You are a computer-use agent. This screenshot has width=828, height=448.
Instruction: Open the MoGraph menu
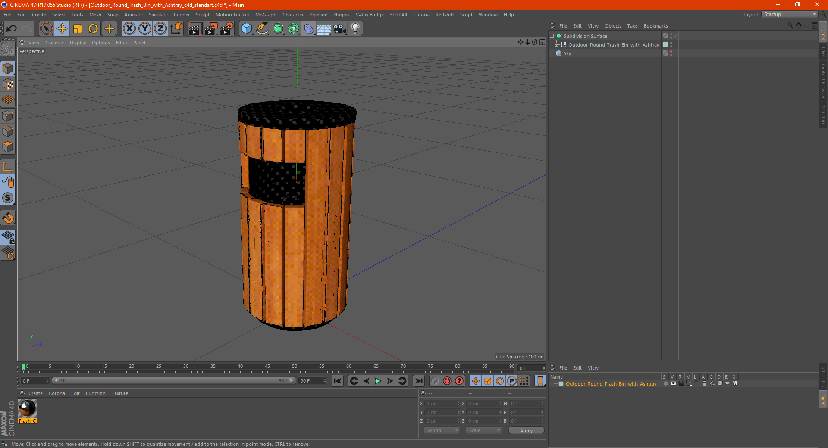[x=266, y=15]
